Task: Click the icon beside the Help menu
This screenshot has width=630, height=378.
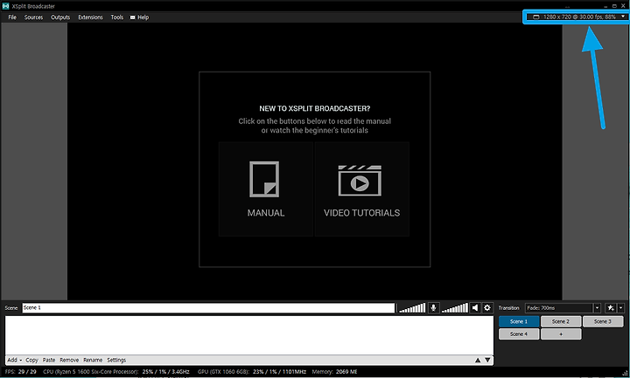Action: tap(133, 17)
